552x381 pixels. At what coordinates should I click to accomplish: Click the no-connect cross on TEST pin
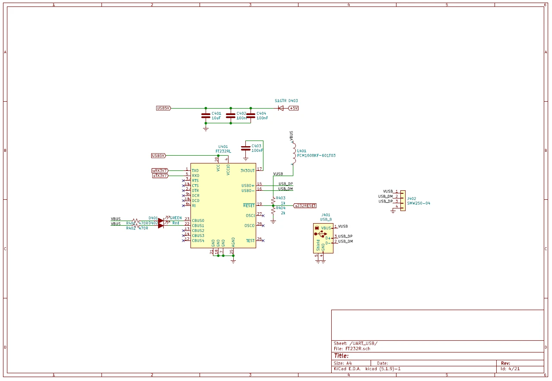(263, 240)
